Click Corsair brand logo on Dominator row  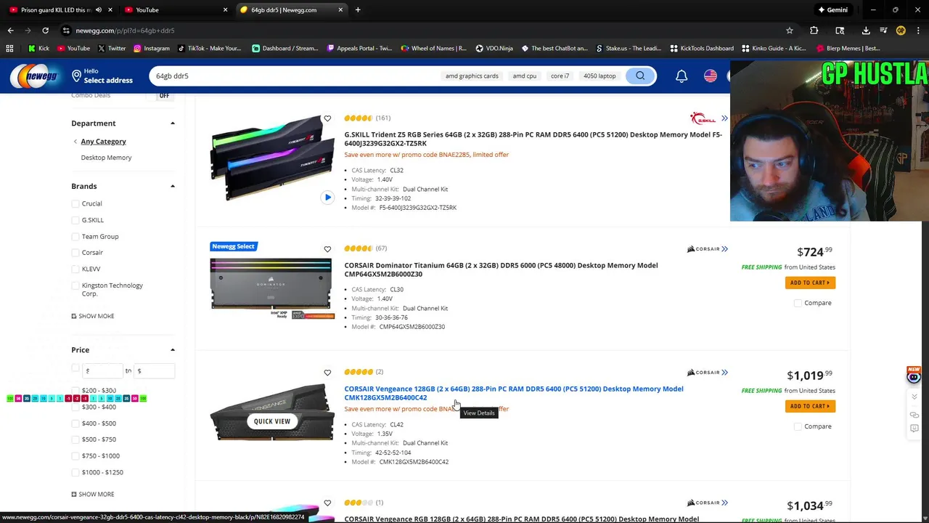[x=702, y=249]
